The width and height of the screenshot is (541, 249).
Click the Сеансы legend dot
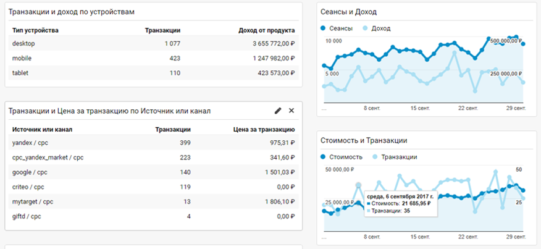(x=323, y=28)
